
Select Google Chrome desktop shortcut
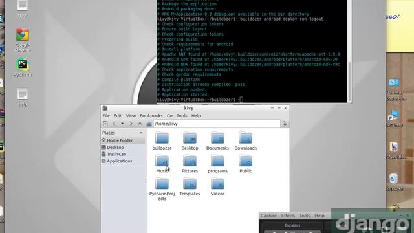click(23, 40)
